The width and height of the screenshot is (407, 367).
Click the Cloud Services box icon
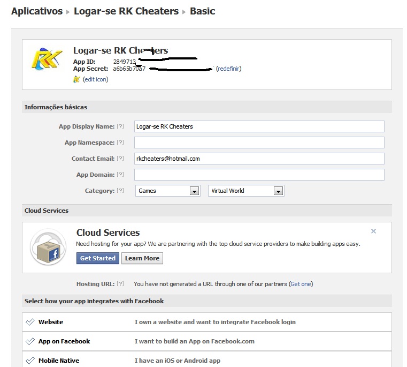pyautogui.click(x=48, y=246)
